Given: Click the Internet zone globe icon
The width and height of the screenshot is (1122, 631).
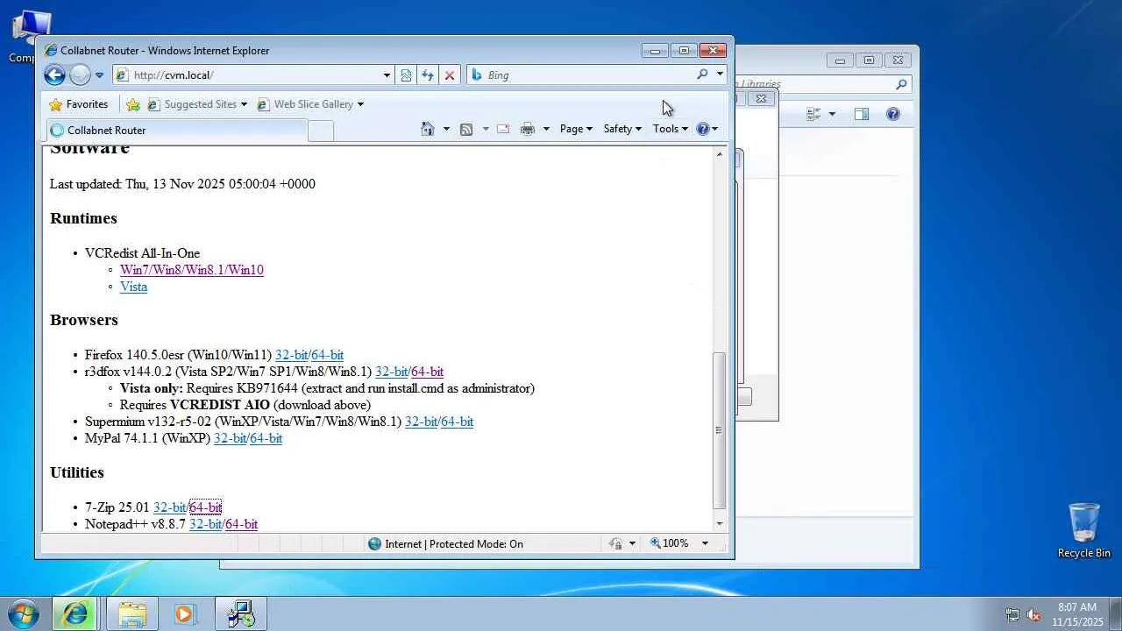Looking at the screenshot, I should [x=374, y=544].
